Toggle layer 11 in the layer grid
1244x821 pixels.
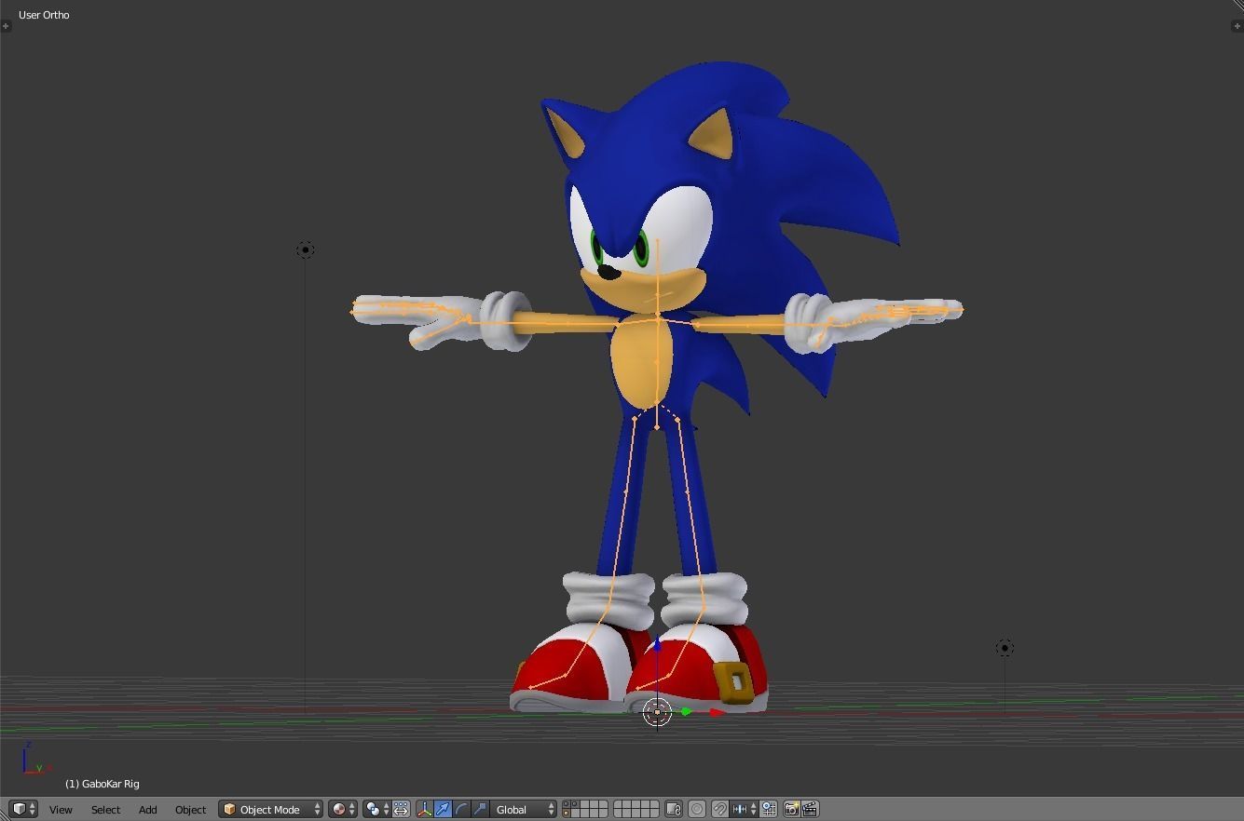coord(566,814)
